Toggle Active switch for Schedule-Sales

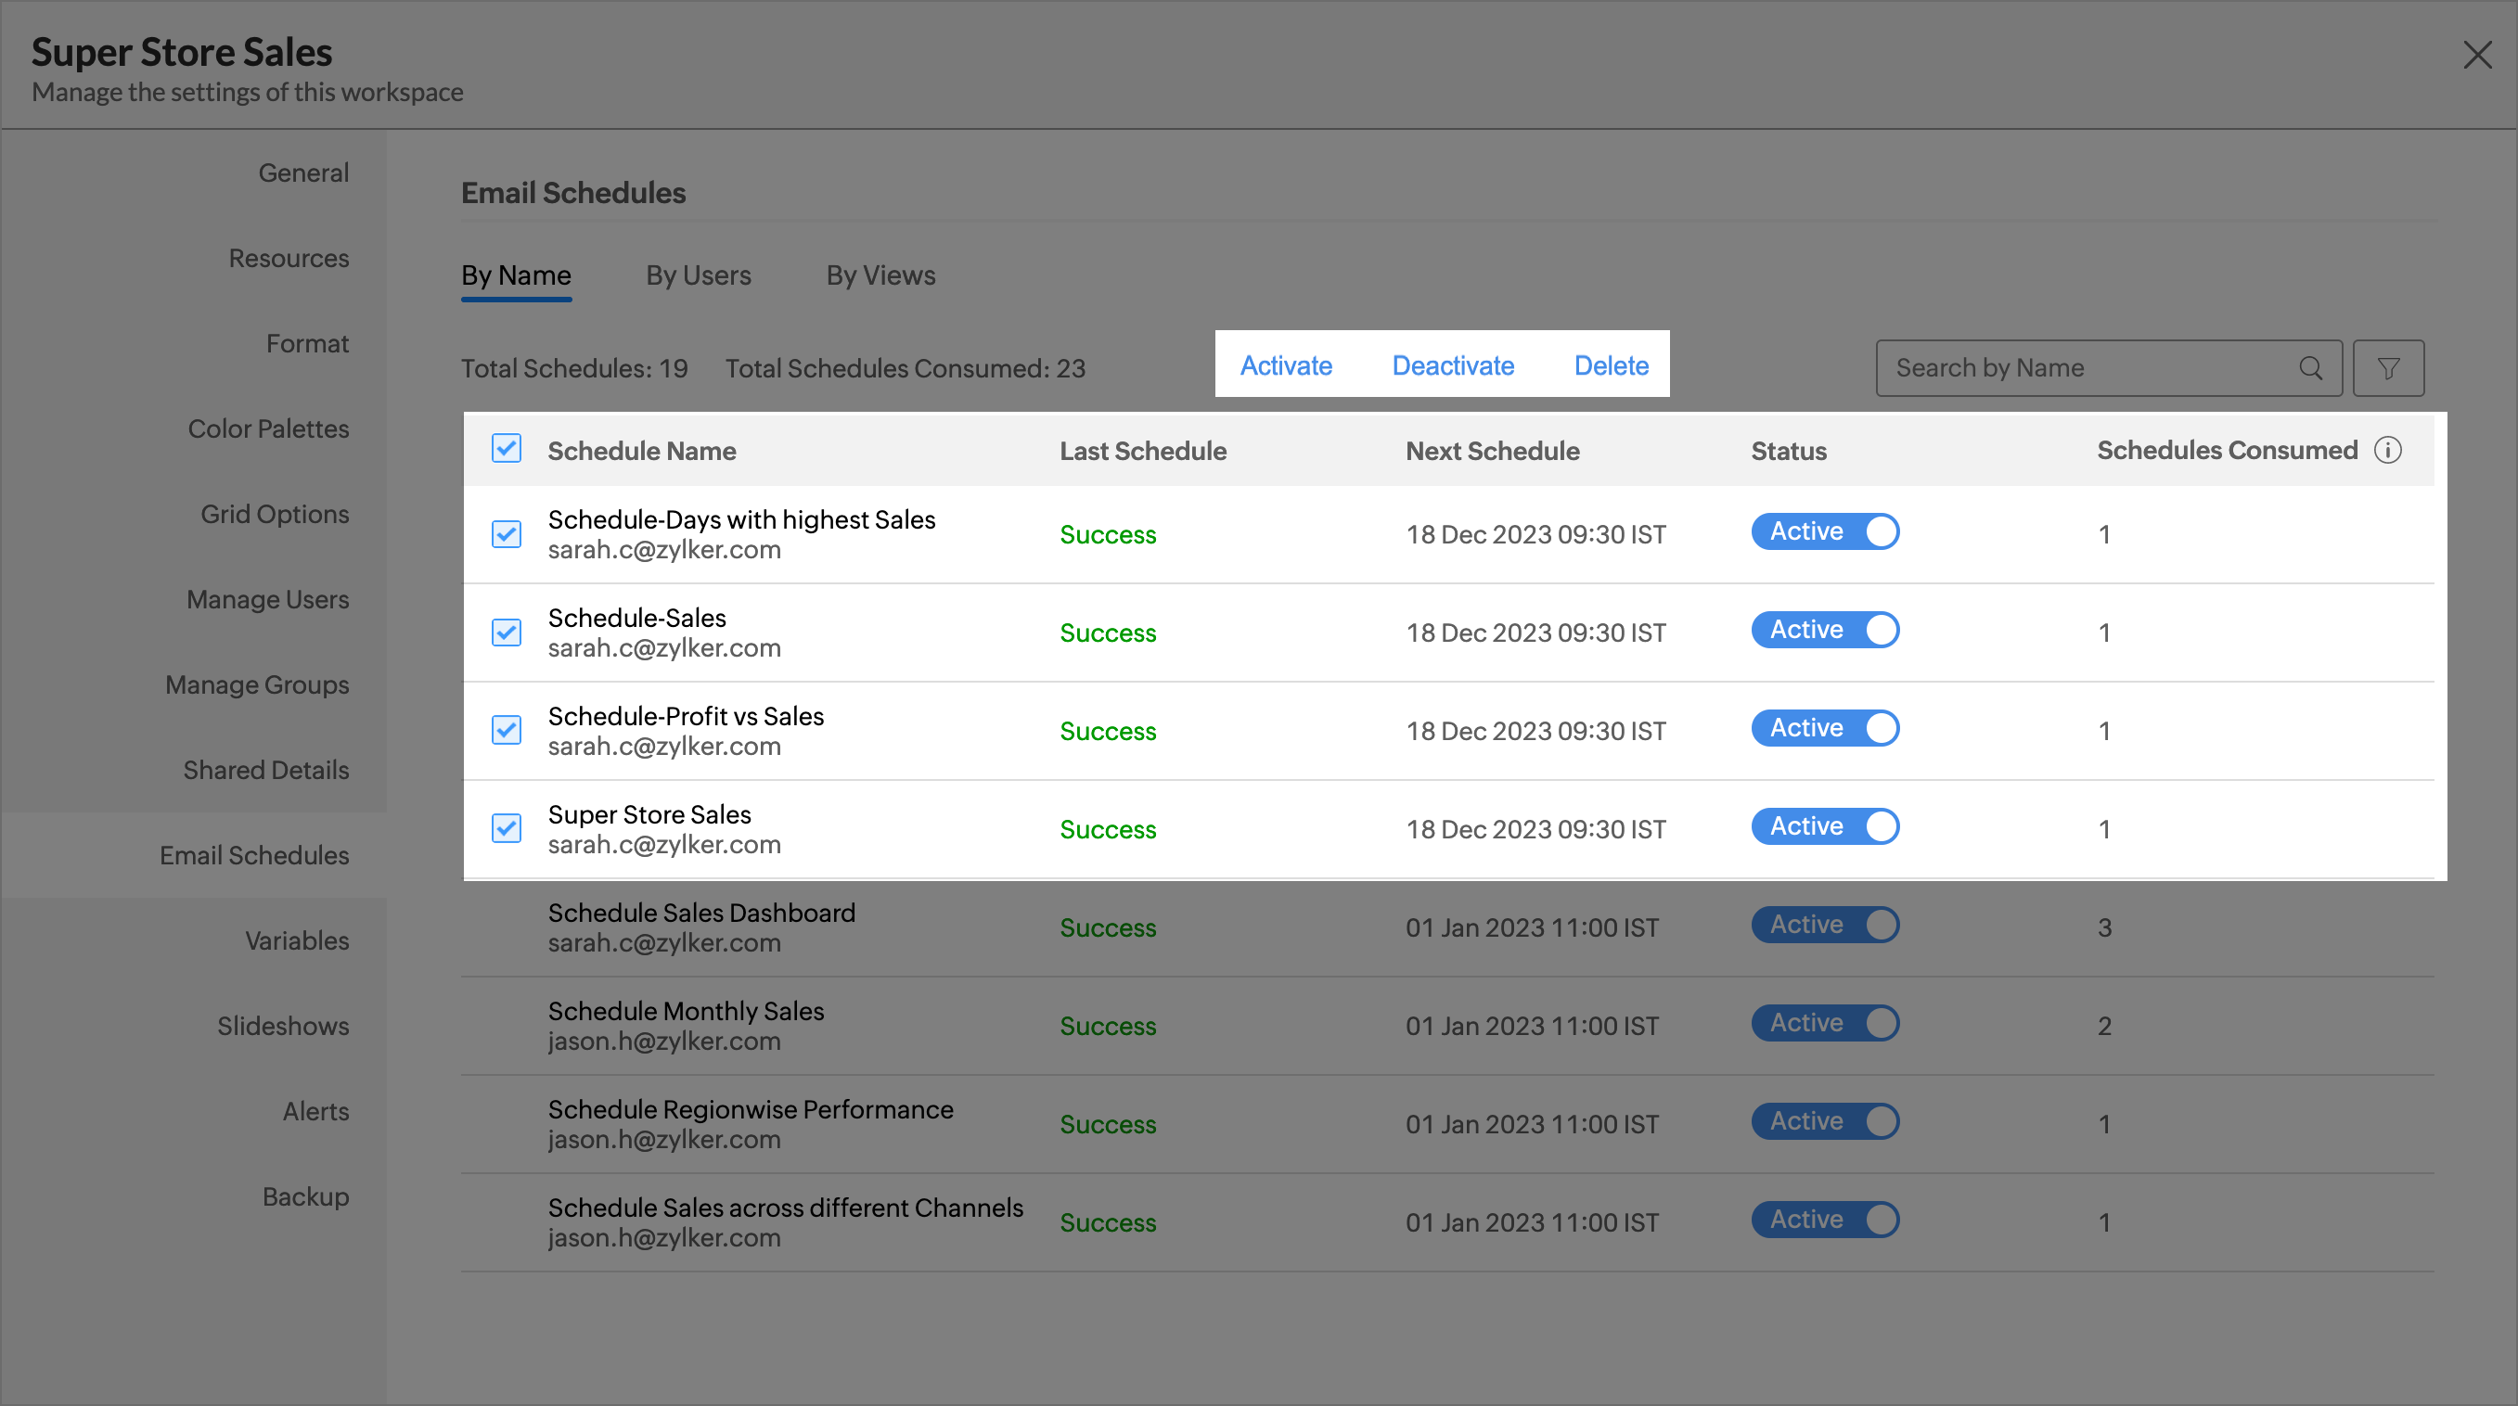[1825, 631]
